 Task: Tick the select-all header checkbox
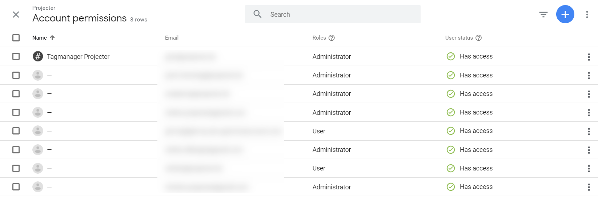[16, 38]
